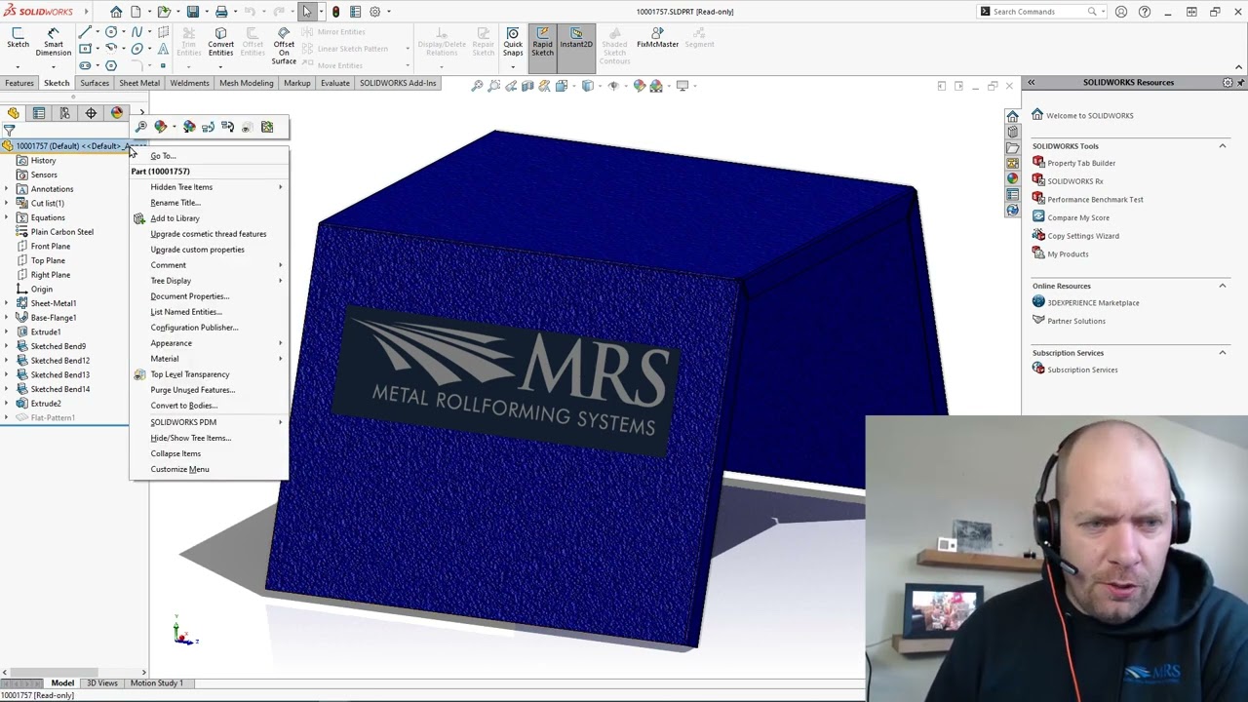Image resolution: width=1248 pixels, height=702 pixels.
Task: Open the Options gear icon
Action: point(374,12)
